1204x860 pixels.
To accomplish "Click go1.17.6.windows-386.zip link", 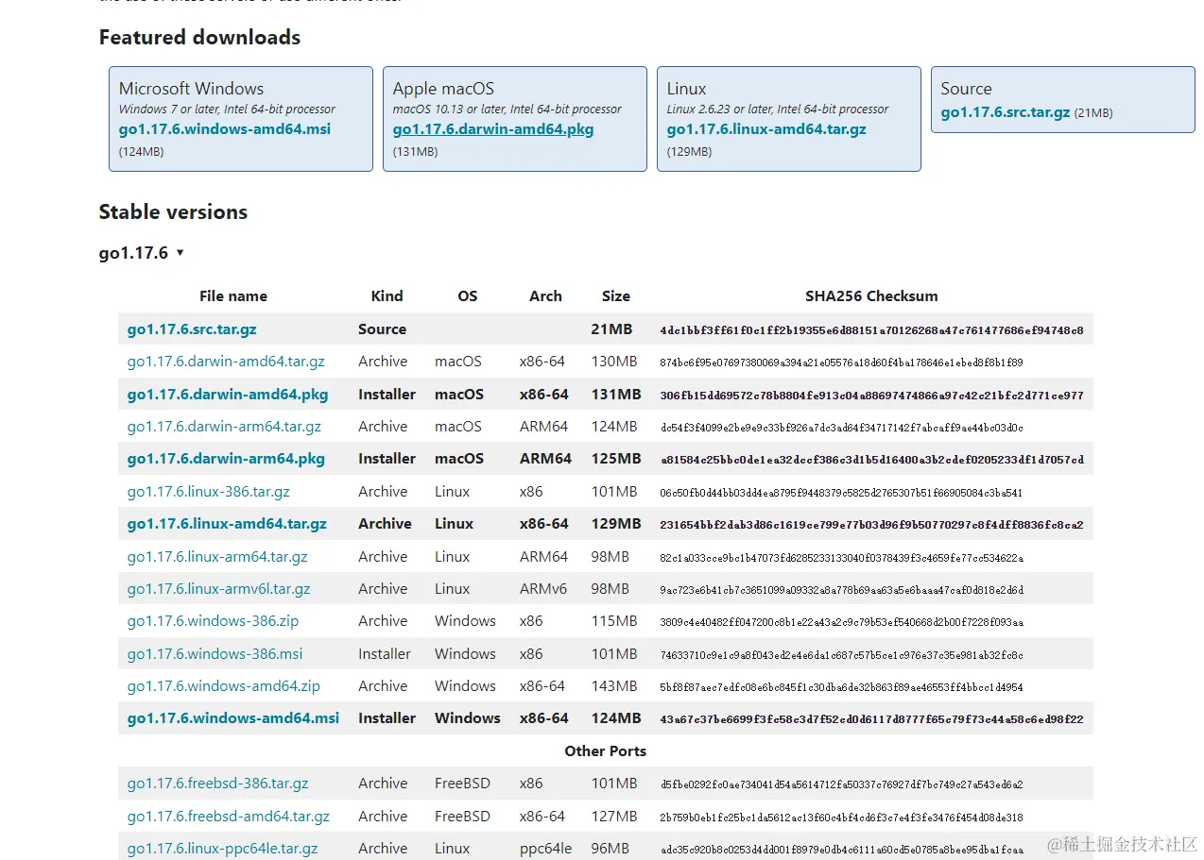I will pyautogui.click(x=213, y=621).
